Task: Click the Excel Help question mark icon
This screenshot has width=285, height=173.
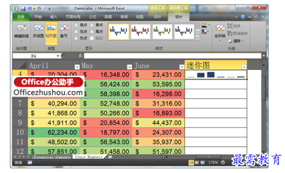Action: [x=243, y=17]
